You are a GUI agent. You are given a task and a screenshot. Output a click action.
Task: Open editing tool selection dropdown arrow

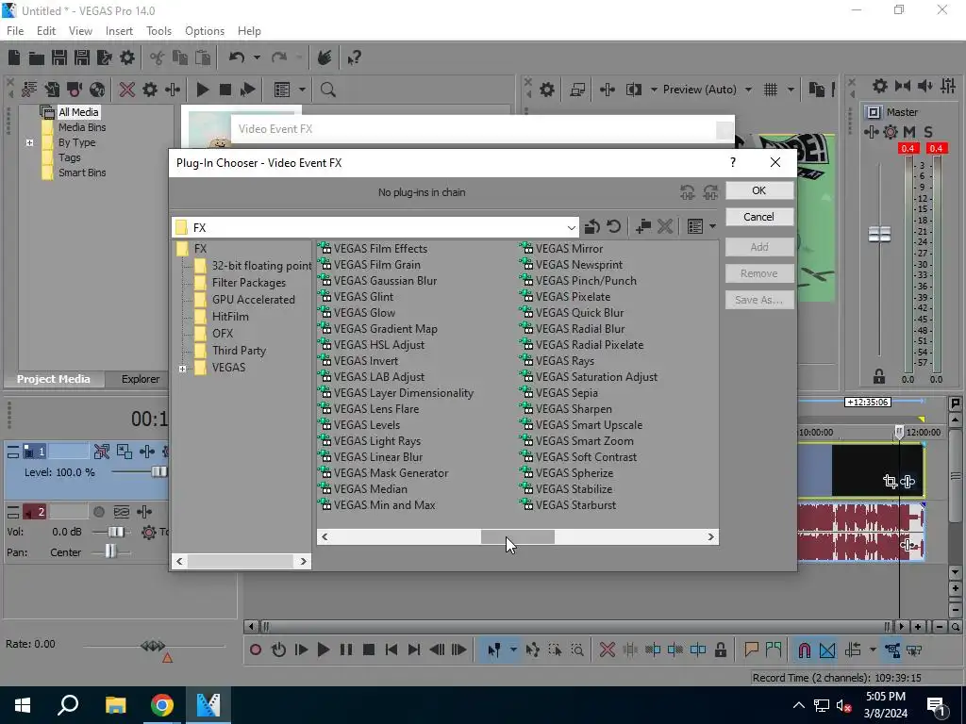[x=513, y=650]
